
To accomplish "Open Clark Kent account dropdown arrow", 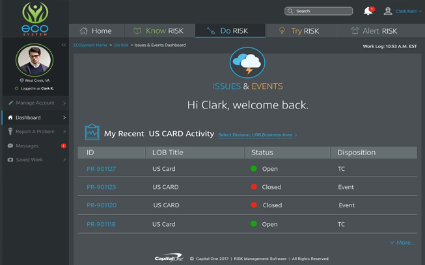I will tap(420, 11).
